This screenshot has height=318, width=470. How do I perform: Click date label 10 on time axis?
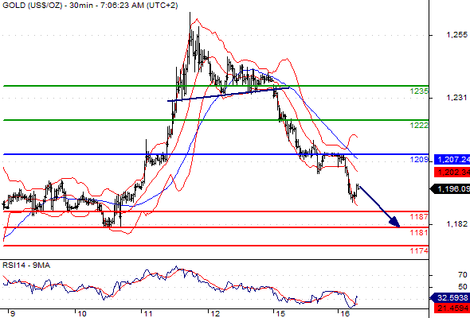[x=82, y=314]
